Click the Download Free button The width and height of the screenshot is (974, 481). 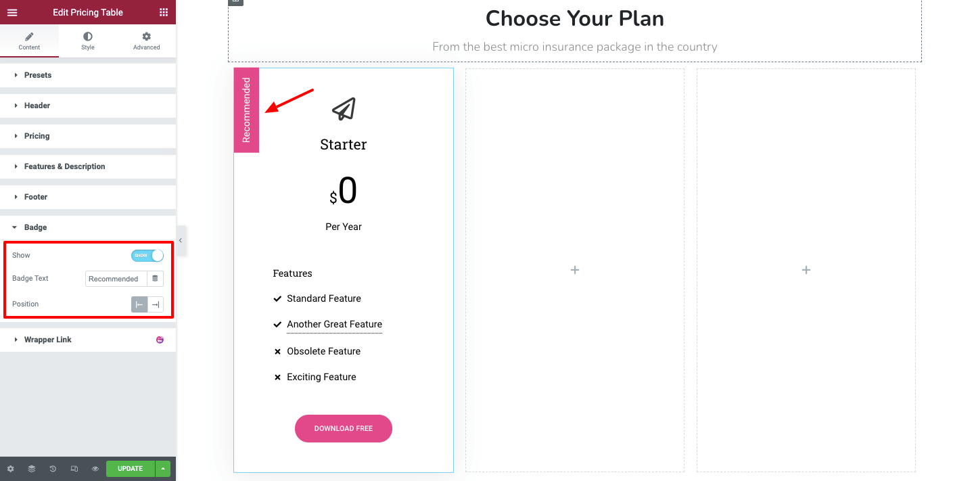pos(344,428)
